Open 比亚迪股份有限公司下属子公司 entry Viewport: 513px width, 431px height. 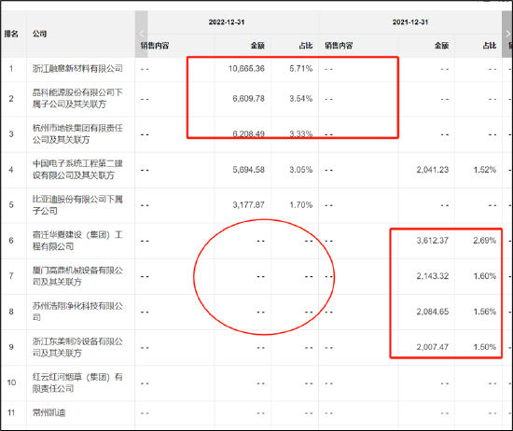pyautogui.click(x=77, y=205)
